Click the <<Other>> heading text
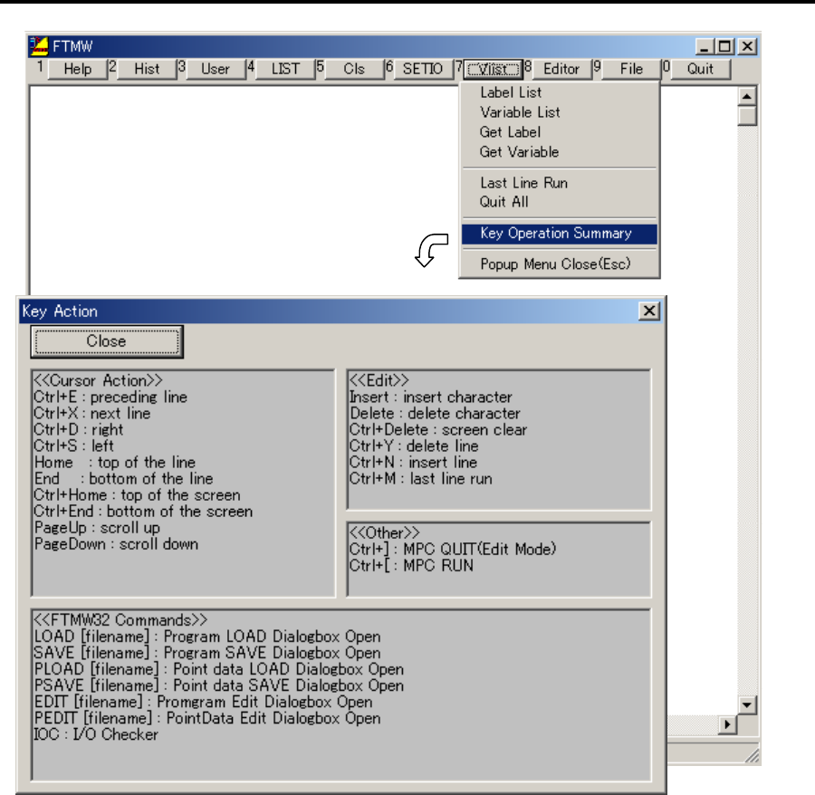The height and width of the screenshot is (795, 815). tap(385, 532)
